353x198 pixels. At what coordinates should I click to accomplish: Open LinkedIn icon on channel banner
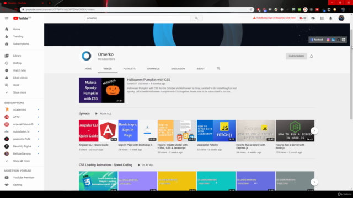[x=333, y=40]
